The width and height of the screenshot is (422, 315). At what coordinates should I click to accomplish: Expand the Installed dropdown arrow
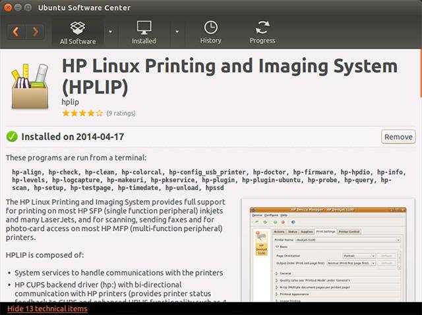177,32
